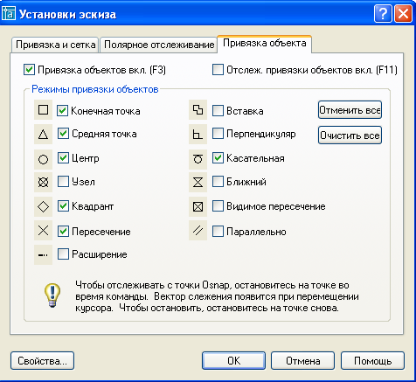Enable the Видимое пересечение checkbox
This screenshot has width=416, height=382.
(218, 206)
